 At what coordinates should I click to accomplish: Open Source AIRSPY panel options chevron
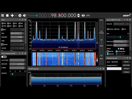125,20
